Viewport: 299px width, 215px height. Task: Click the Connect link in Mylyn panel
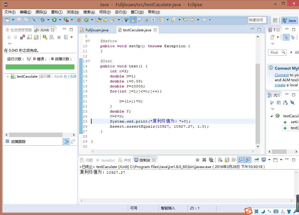coord(282,75)
